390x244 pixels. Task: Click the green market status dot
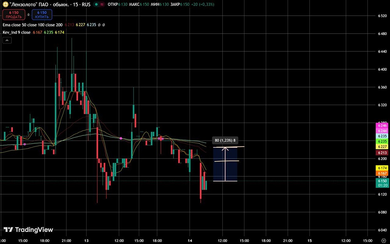tap(96, 4)
